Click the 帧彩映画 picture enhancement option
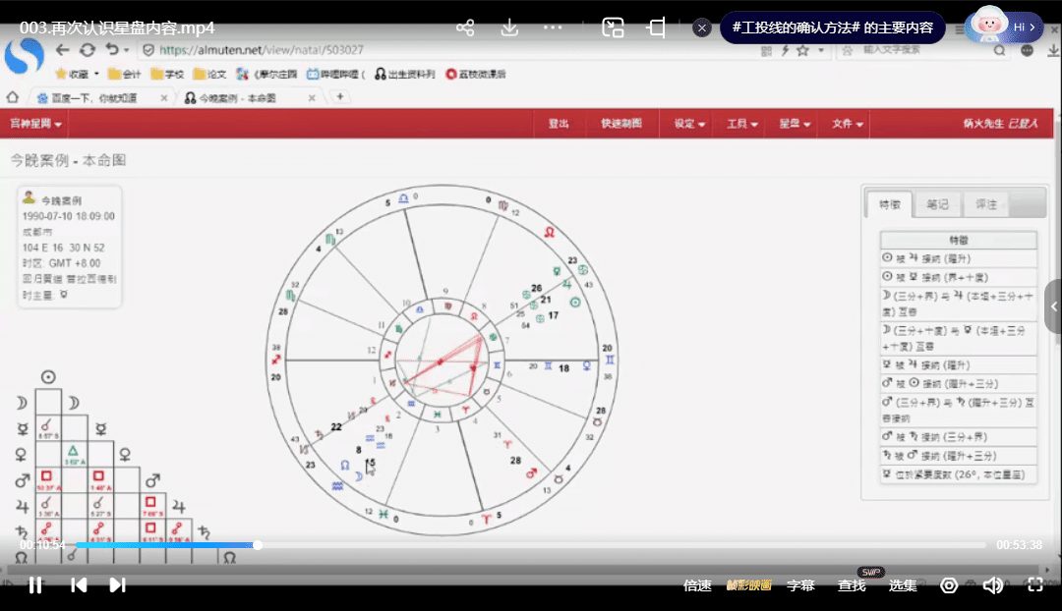Screen dimensions: 1062x611 (749, 585)
